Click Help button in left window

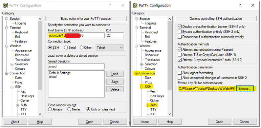40,122
